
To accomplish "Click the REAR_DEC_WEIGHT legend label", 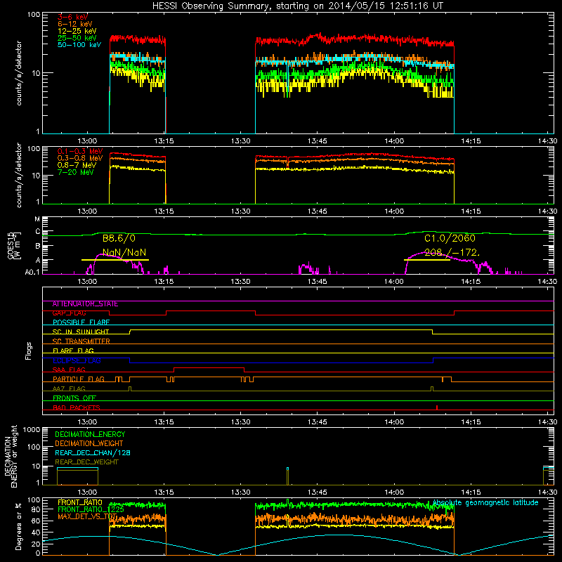I will click(x=86, y=462).
